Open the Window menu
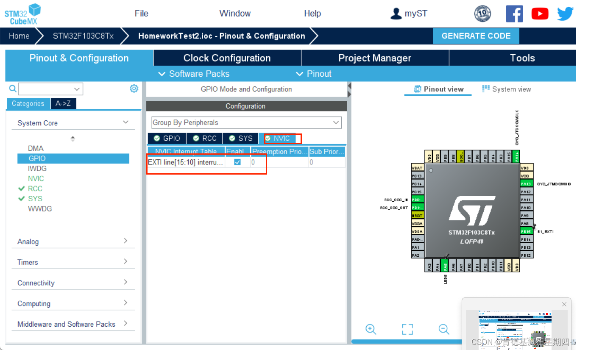Screen dimensions: 602x350 235,14
